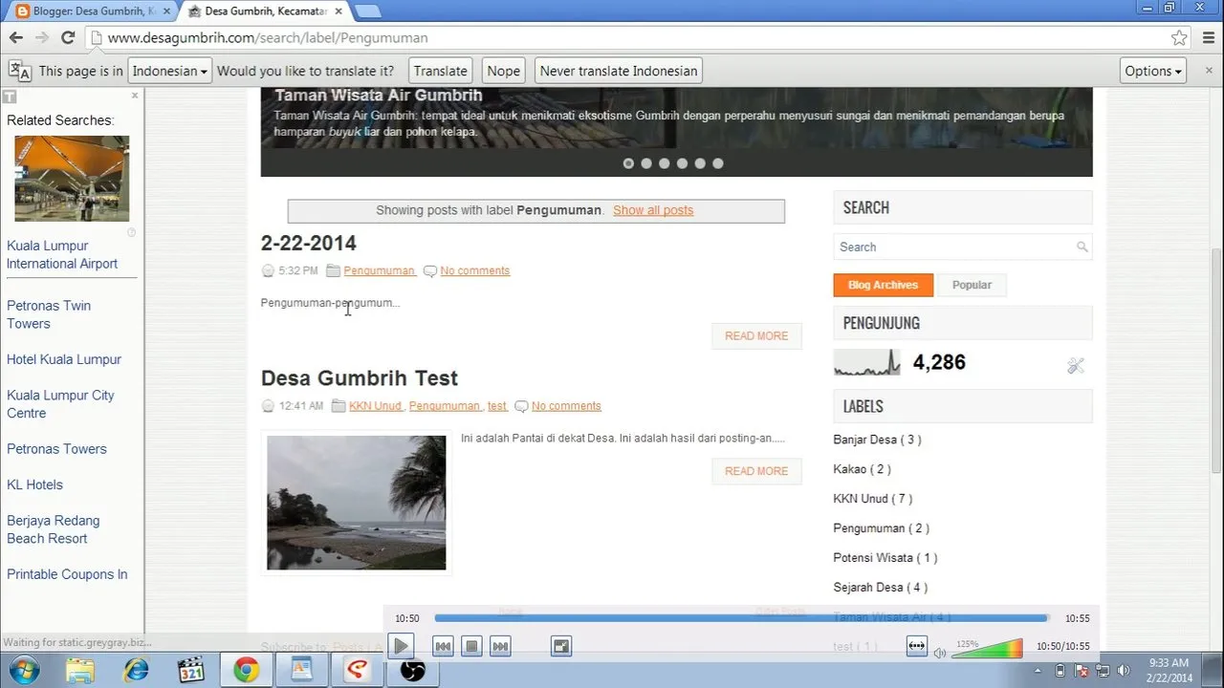Click the Hotel Kuala Lumpur link
1224x688 pixels.
pos(64,359)
